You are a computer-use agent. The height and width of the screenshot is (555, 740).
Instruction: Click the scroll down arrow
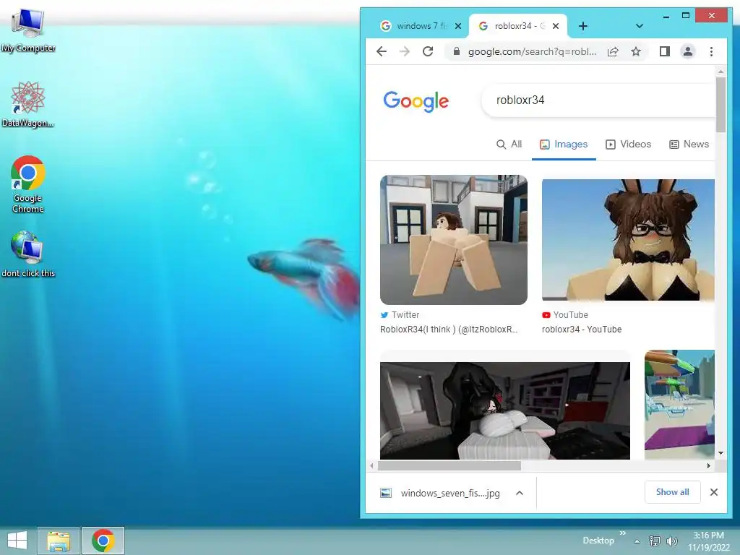[720, 453]
